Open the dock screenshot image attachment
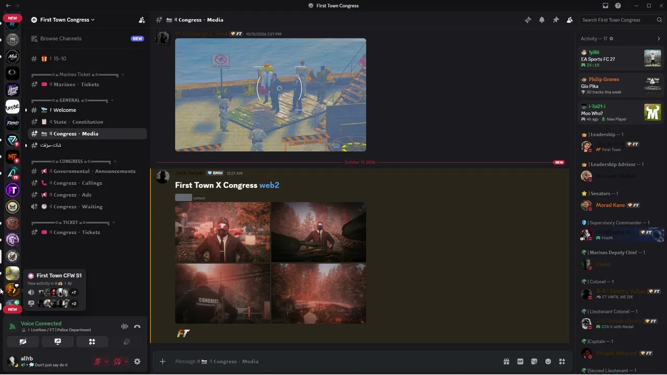Screen dimensions: 667x375 point(270,95)
